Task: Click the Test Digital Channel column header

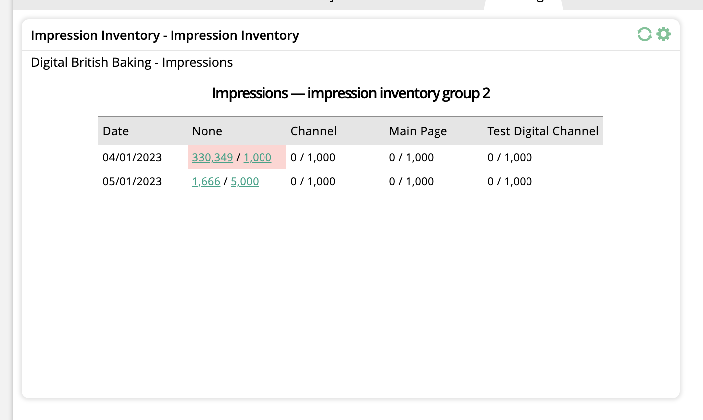Action: (542, 131)
